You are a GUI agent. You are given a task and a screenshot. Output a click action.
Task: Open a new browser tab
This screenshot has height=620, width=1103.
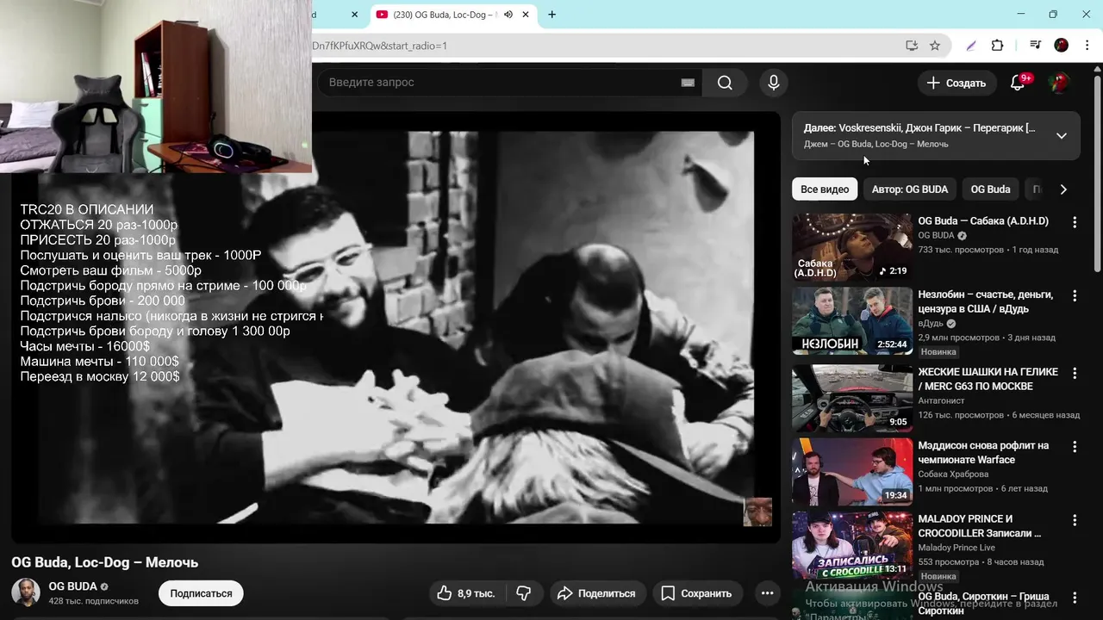[x=552, y=15]
